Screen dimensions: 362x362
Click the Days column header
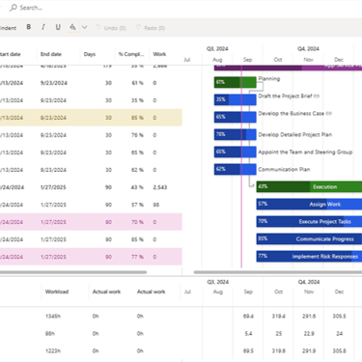click(x=90, y=54)
